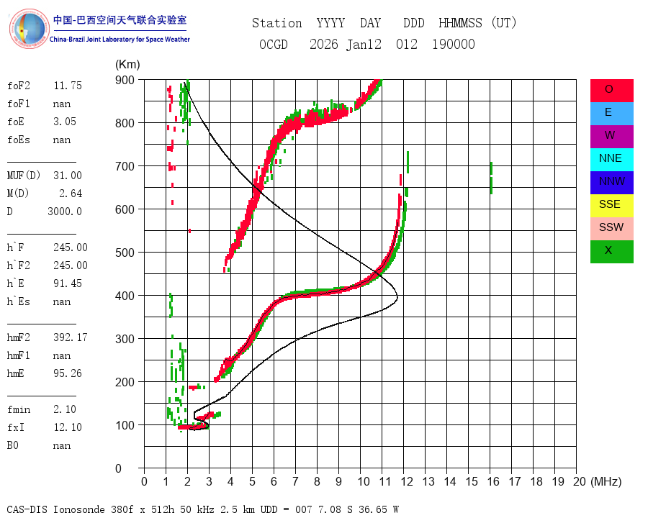Click the foF2 value 11.75

(x=68, y=86)
